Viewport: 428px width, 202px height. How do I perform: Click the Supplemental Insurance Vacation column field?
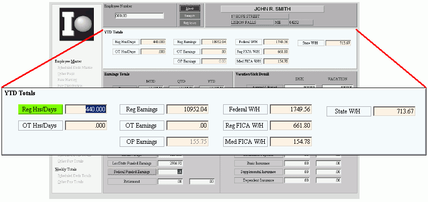point(329,172)
